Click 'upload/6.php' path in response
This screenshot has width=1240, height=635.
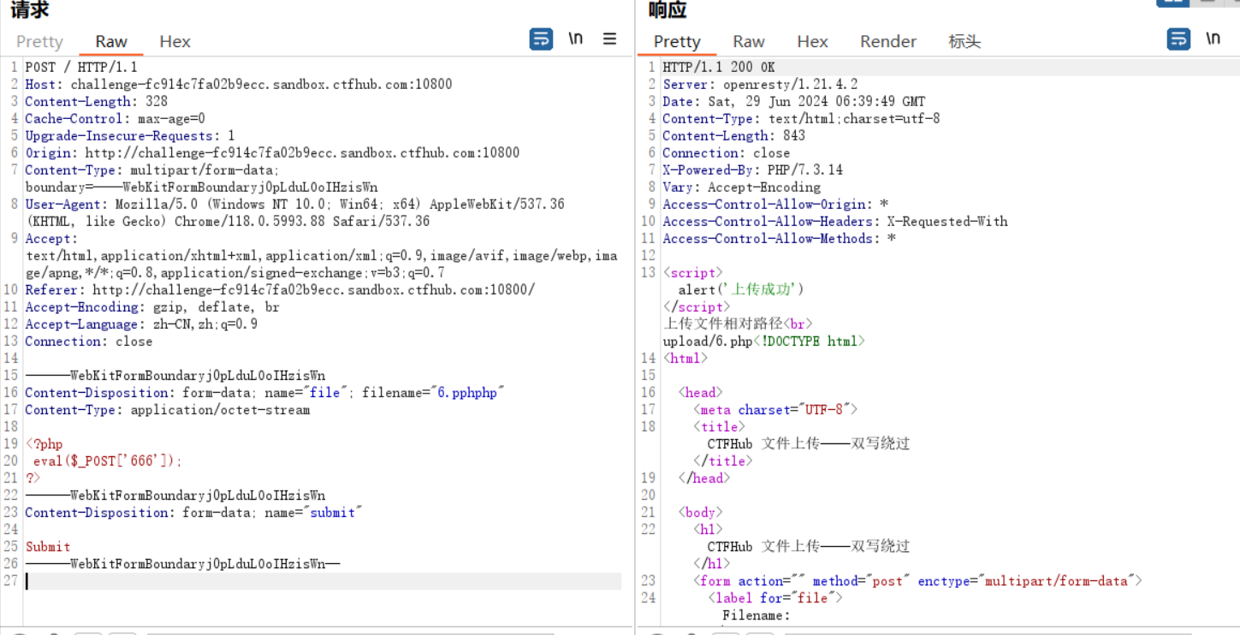(x=708, y=341)
